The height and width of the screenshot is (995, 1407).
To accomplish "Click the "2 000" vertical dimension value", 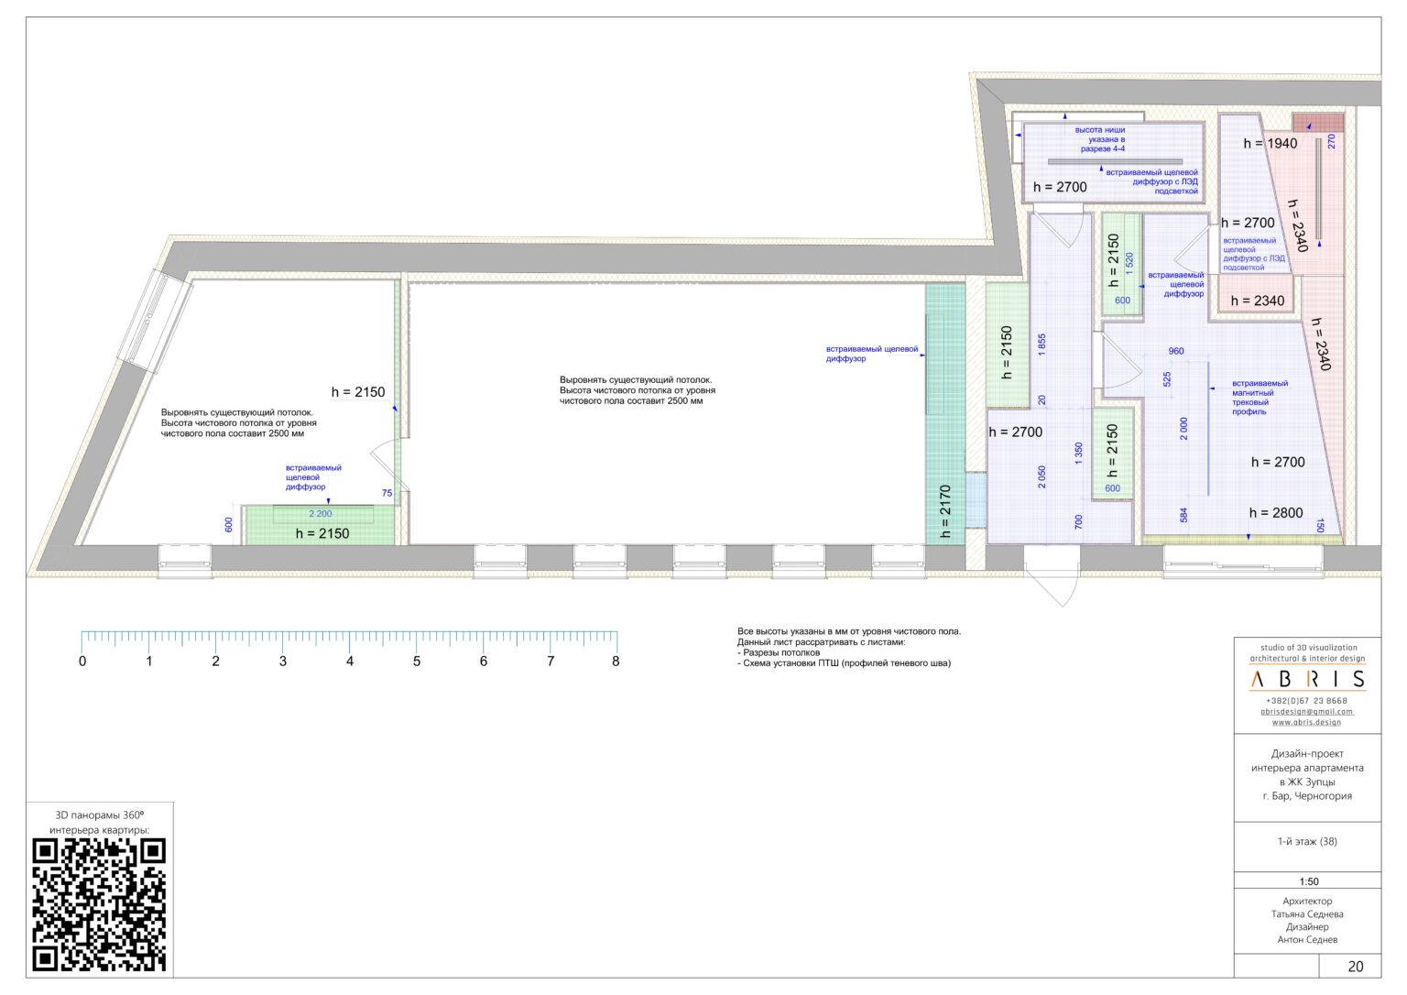I will tap(1183, 429).
